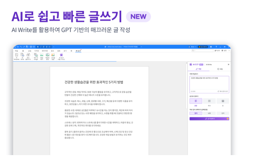The height and width of the screenshot is (158, 259).
Task: Click the purple AI tools guide icon
Action: coord(61,57)
